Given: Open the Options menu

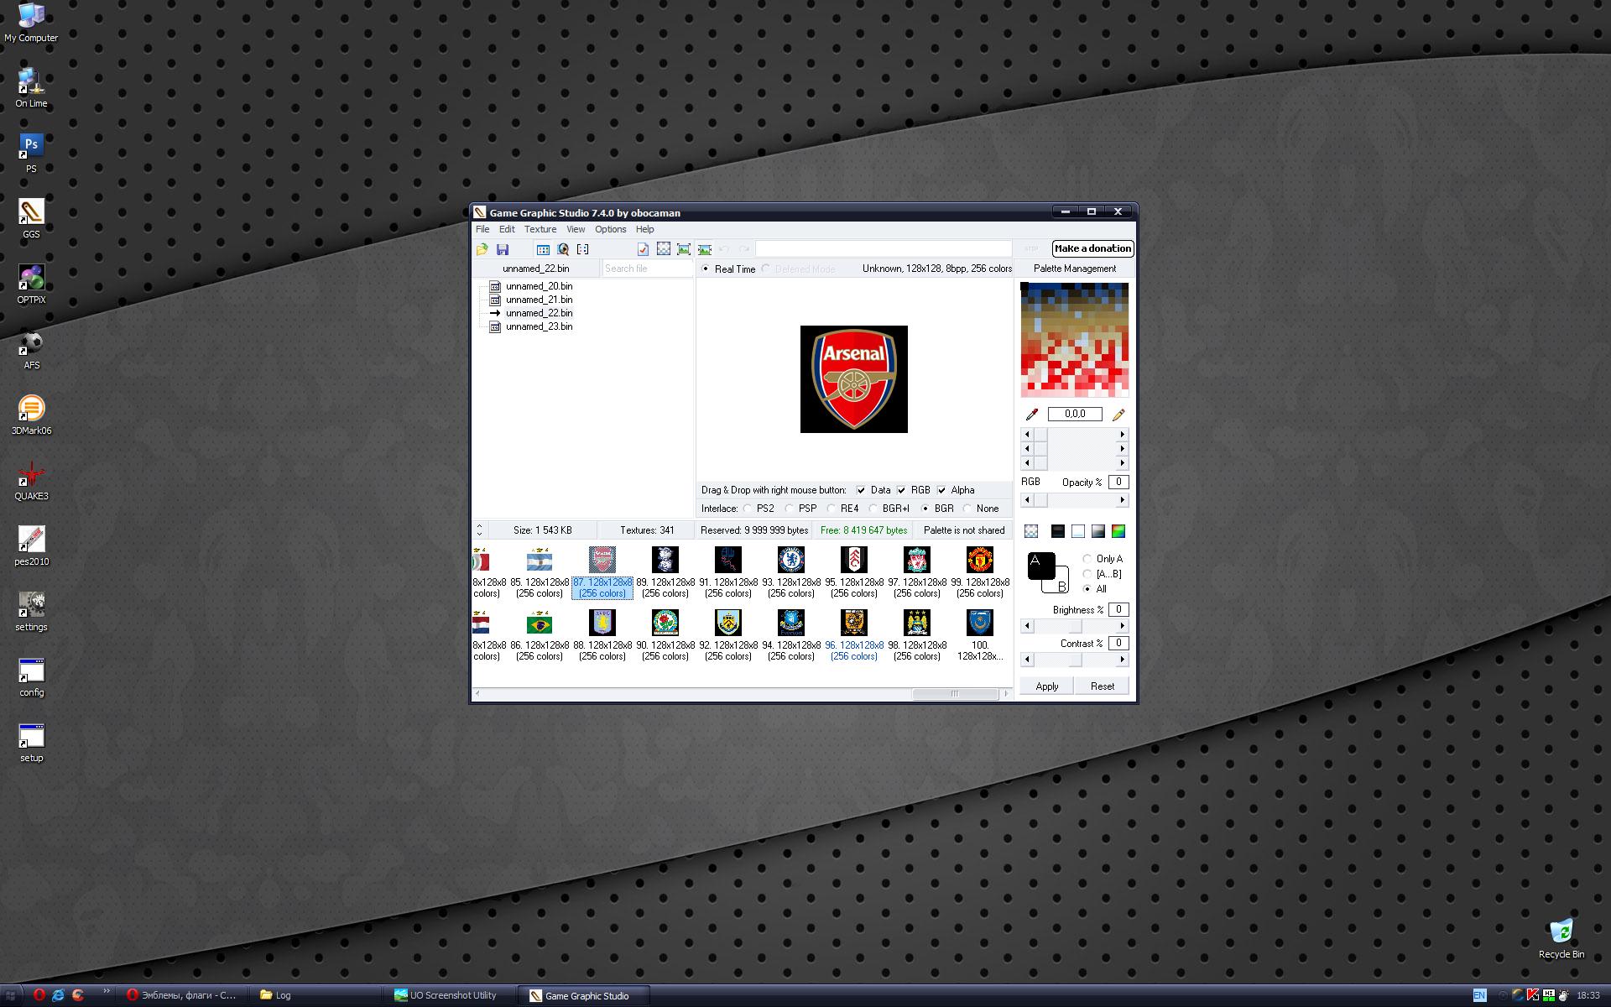Looking at the screenshot, I should click(611, 229).
